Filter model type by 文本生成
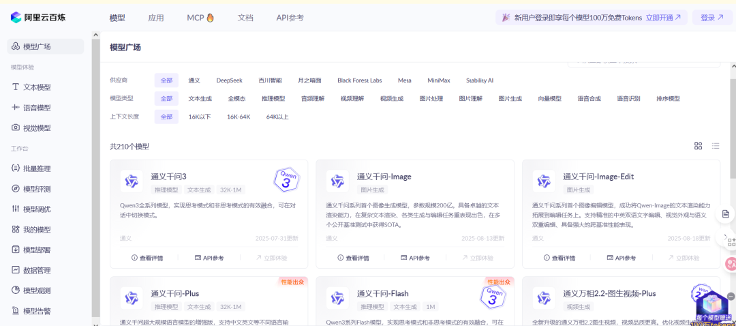 pos(200,99)
